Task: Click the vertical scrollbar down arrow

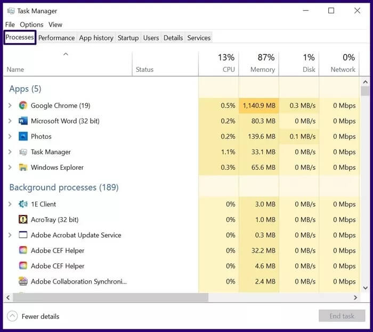Action: [366, 288]
